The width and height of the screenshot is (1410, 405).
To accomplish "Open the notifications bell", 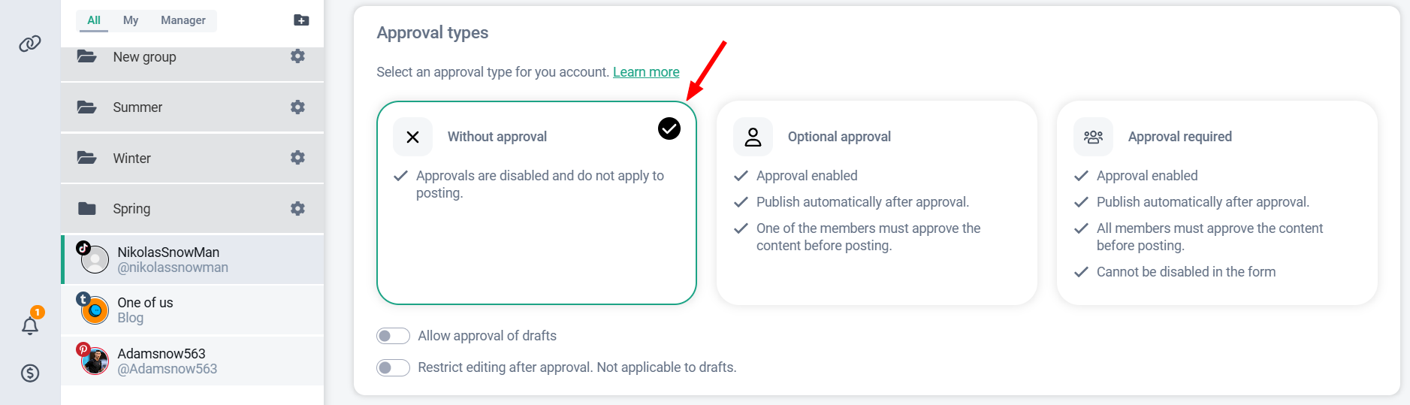I will click(30, 325).
